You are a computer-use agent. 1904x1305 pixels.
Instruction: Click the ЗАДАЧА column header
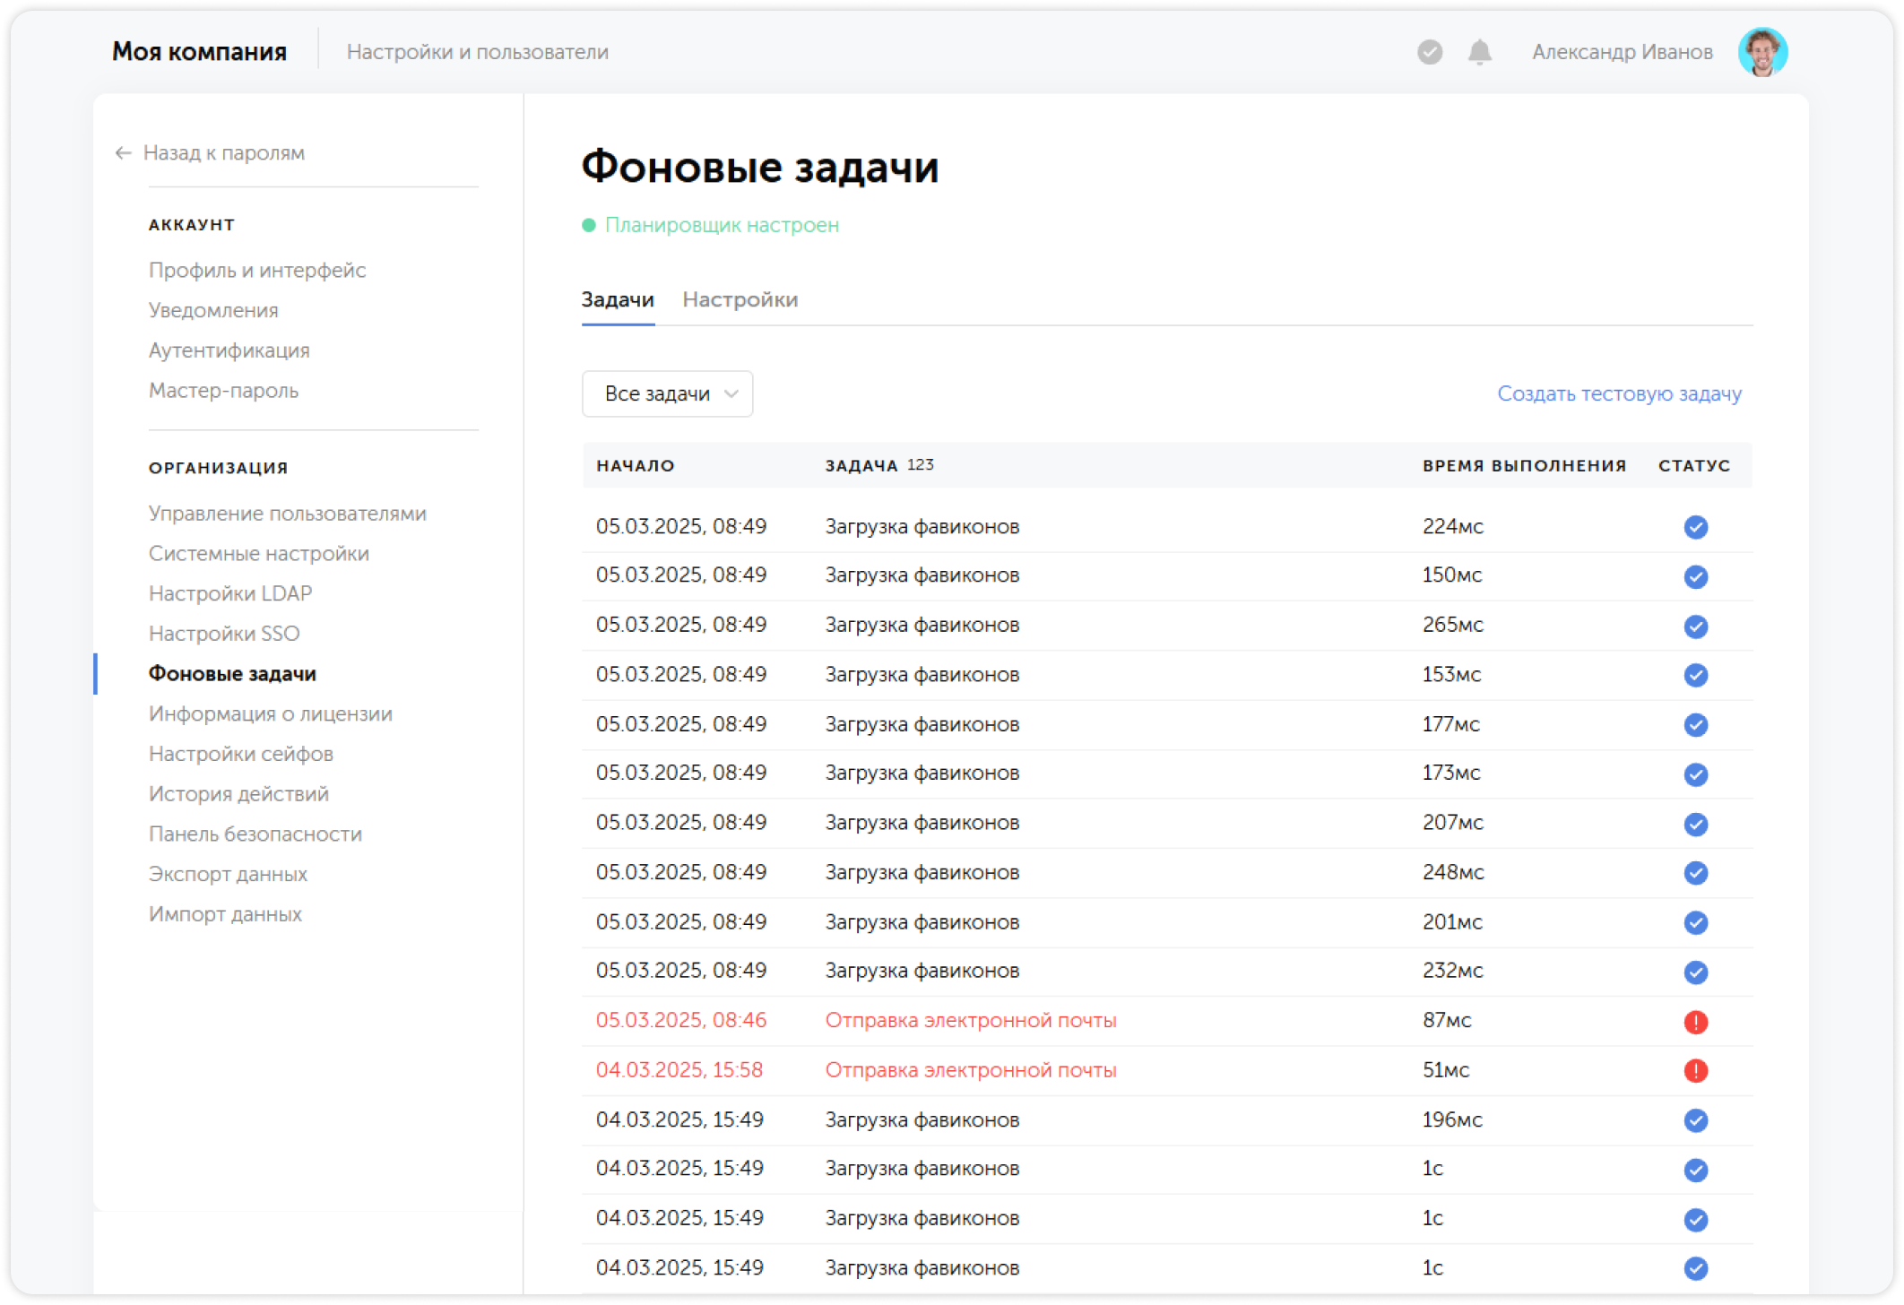click(861, 465)
